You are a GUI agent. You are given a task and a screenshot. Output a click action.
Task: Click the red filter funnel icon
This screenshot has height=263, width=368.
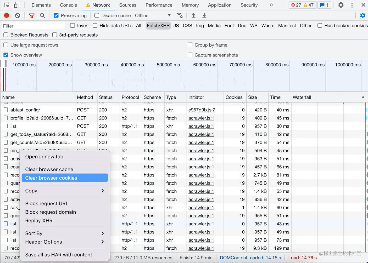pyautogui.click(x=32, y=15)
